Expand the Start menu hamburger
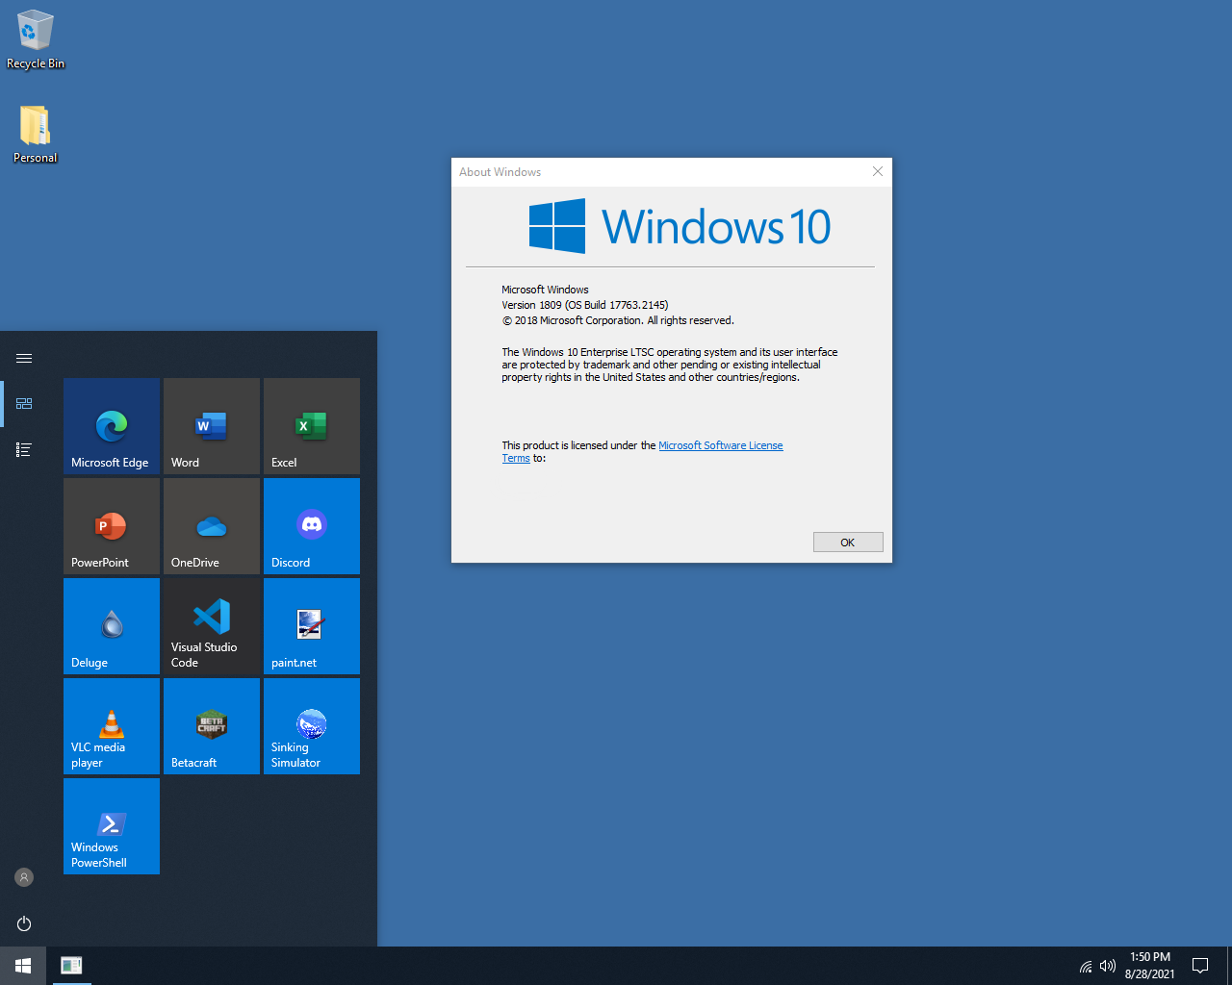 (x=24, y=358)
